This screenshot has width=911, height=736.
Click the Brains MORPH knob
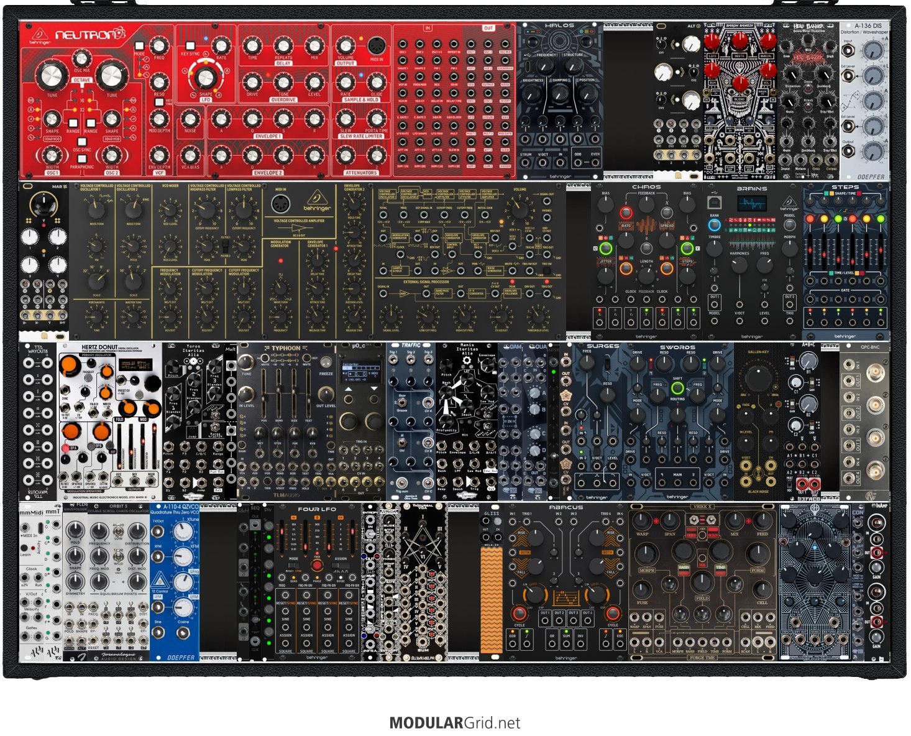[x=789, y=247]
